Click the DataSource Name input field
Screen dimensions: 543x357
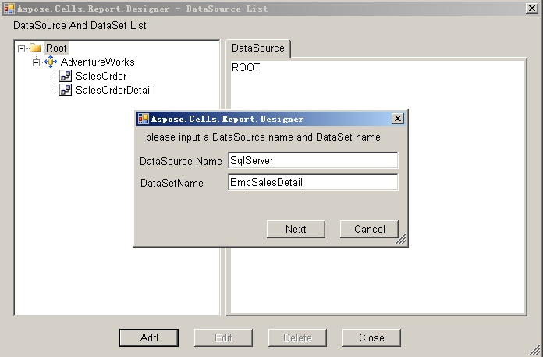click(313, 160)
